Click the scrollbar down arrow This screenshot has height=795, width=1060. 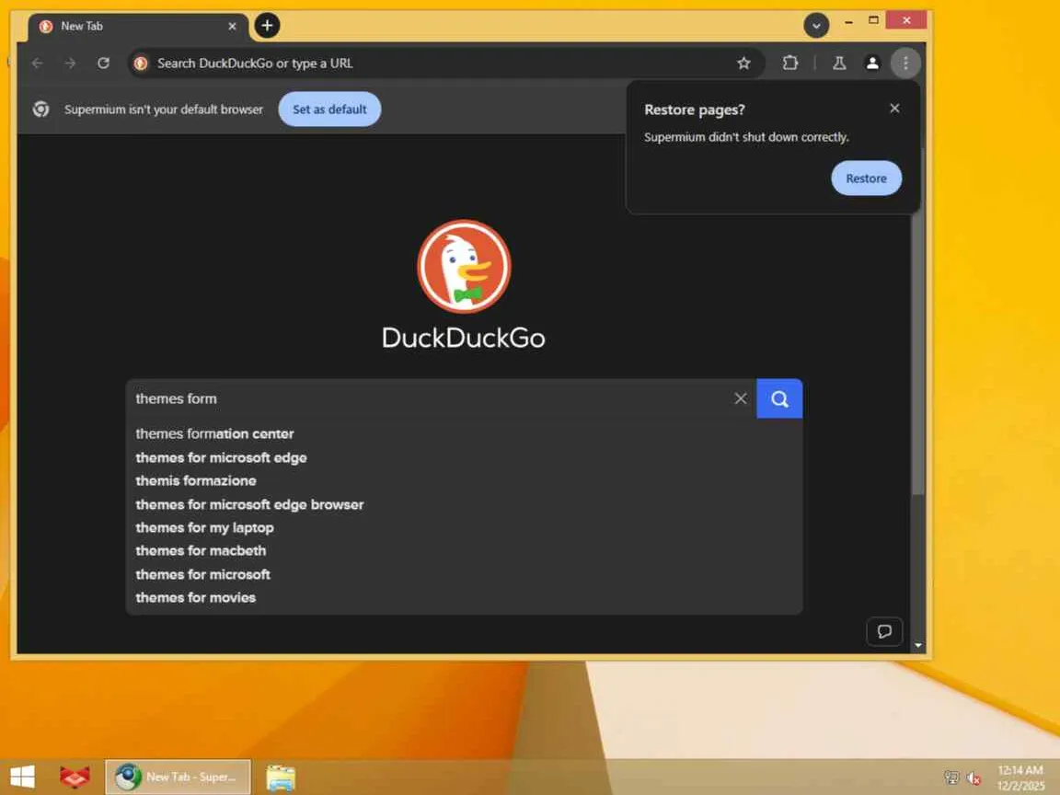(917, 646)
